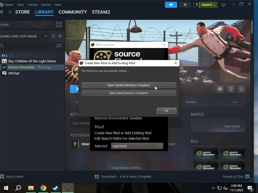Expand the steam2 account dropdown
Image resolution: width=258 pixels, height=193 pixels.
coord(208,5)
